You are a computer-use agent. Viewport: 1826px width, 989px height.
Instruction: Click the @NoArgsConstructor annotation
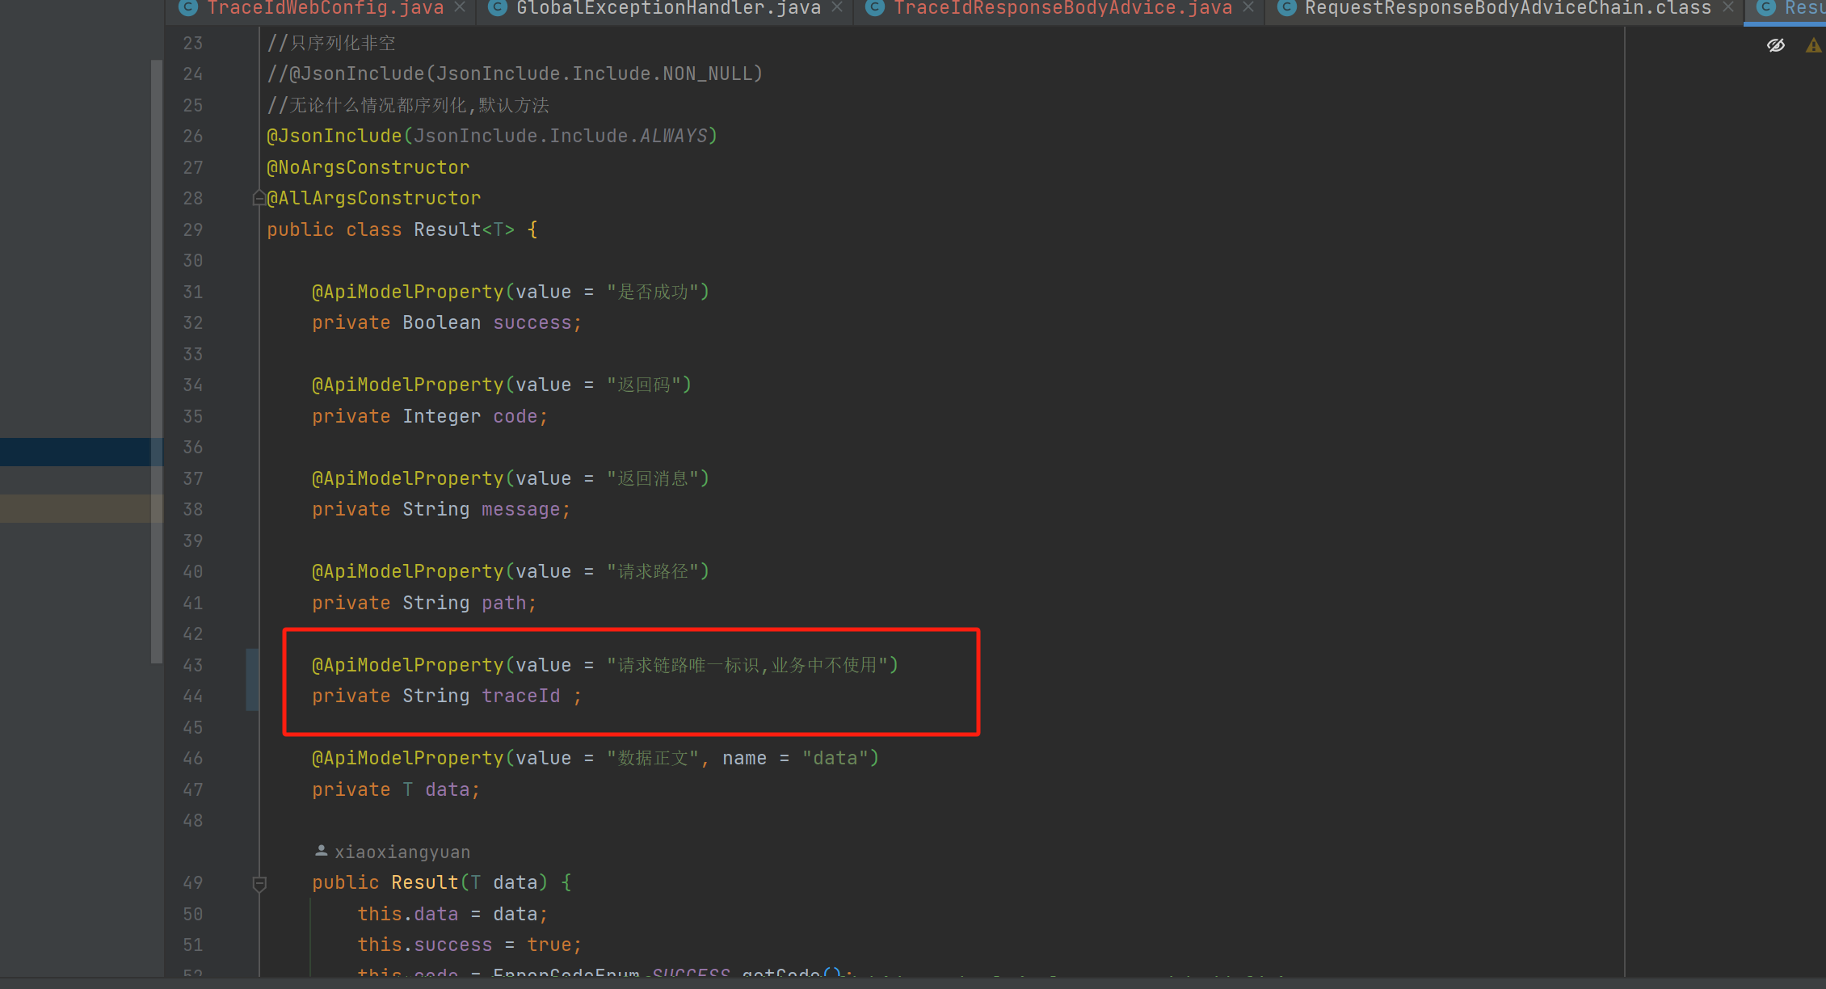click(x=368, y=167)
